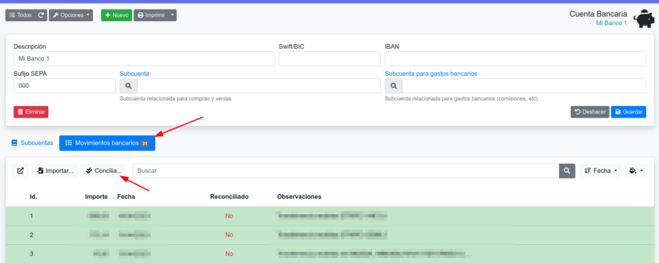Open the external link icon button

point(20,171)
